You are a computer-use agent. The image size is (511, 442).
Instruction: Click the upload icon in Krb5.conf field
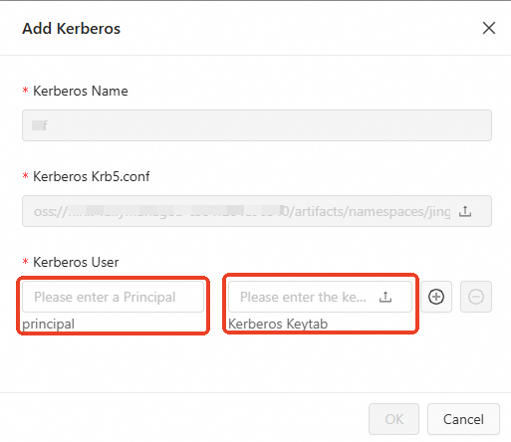pyautogui.click(x=465, y=211)
